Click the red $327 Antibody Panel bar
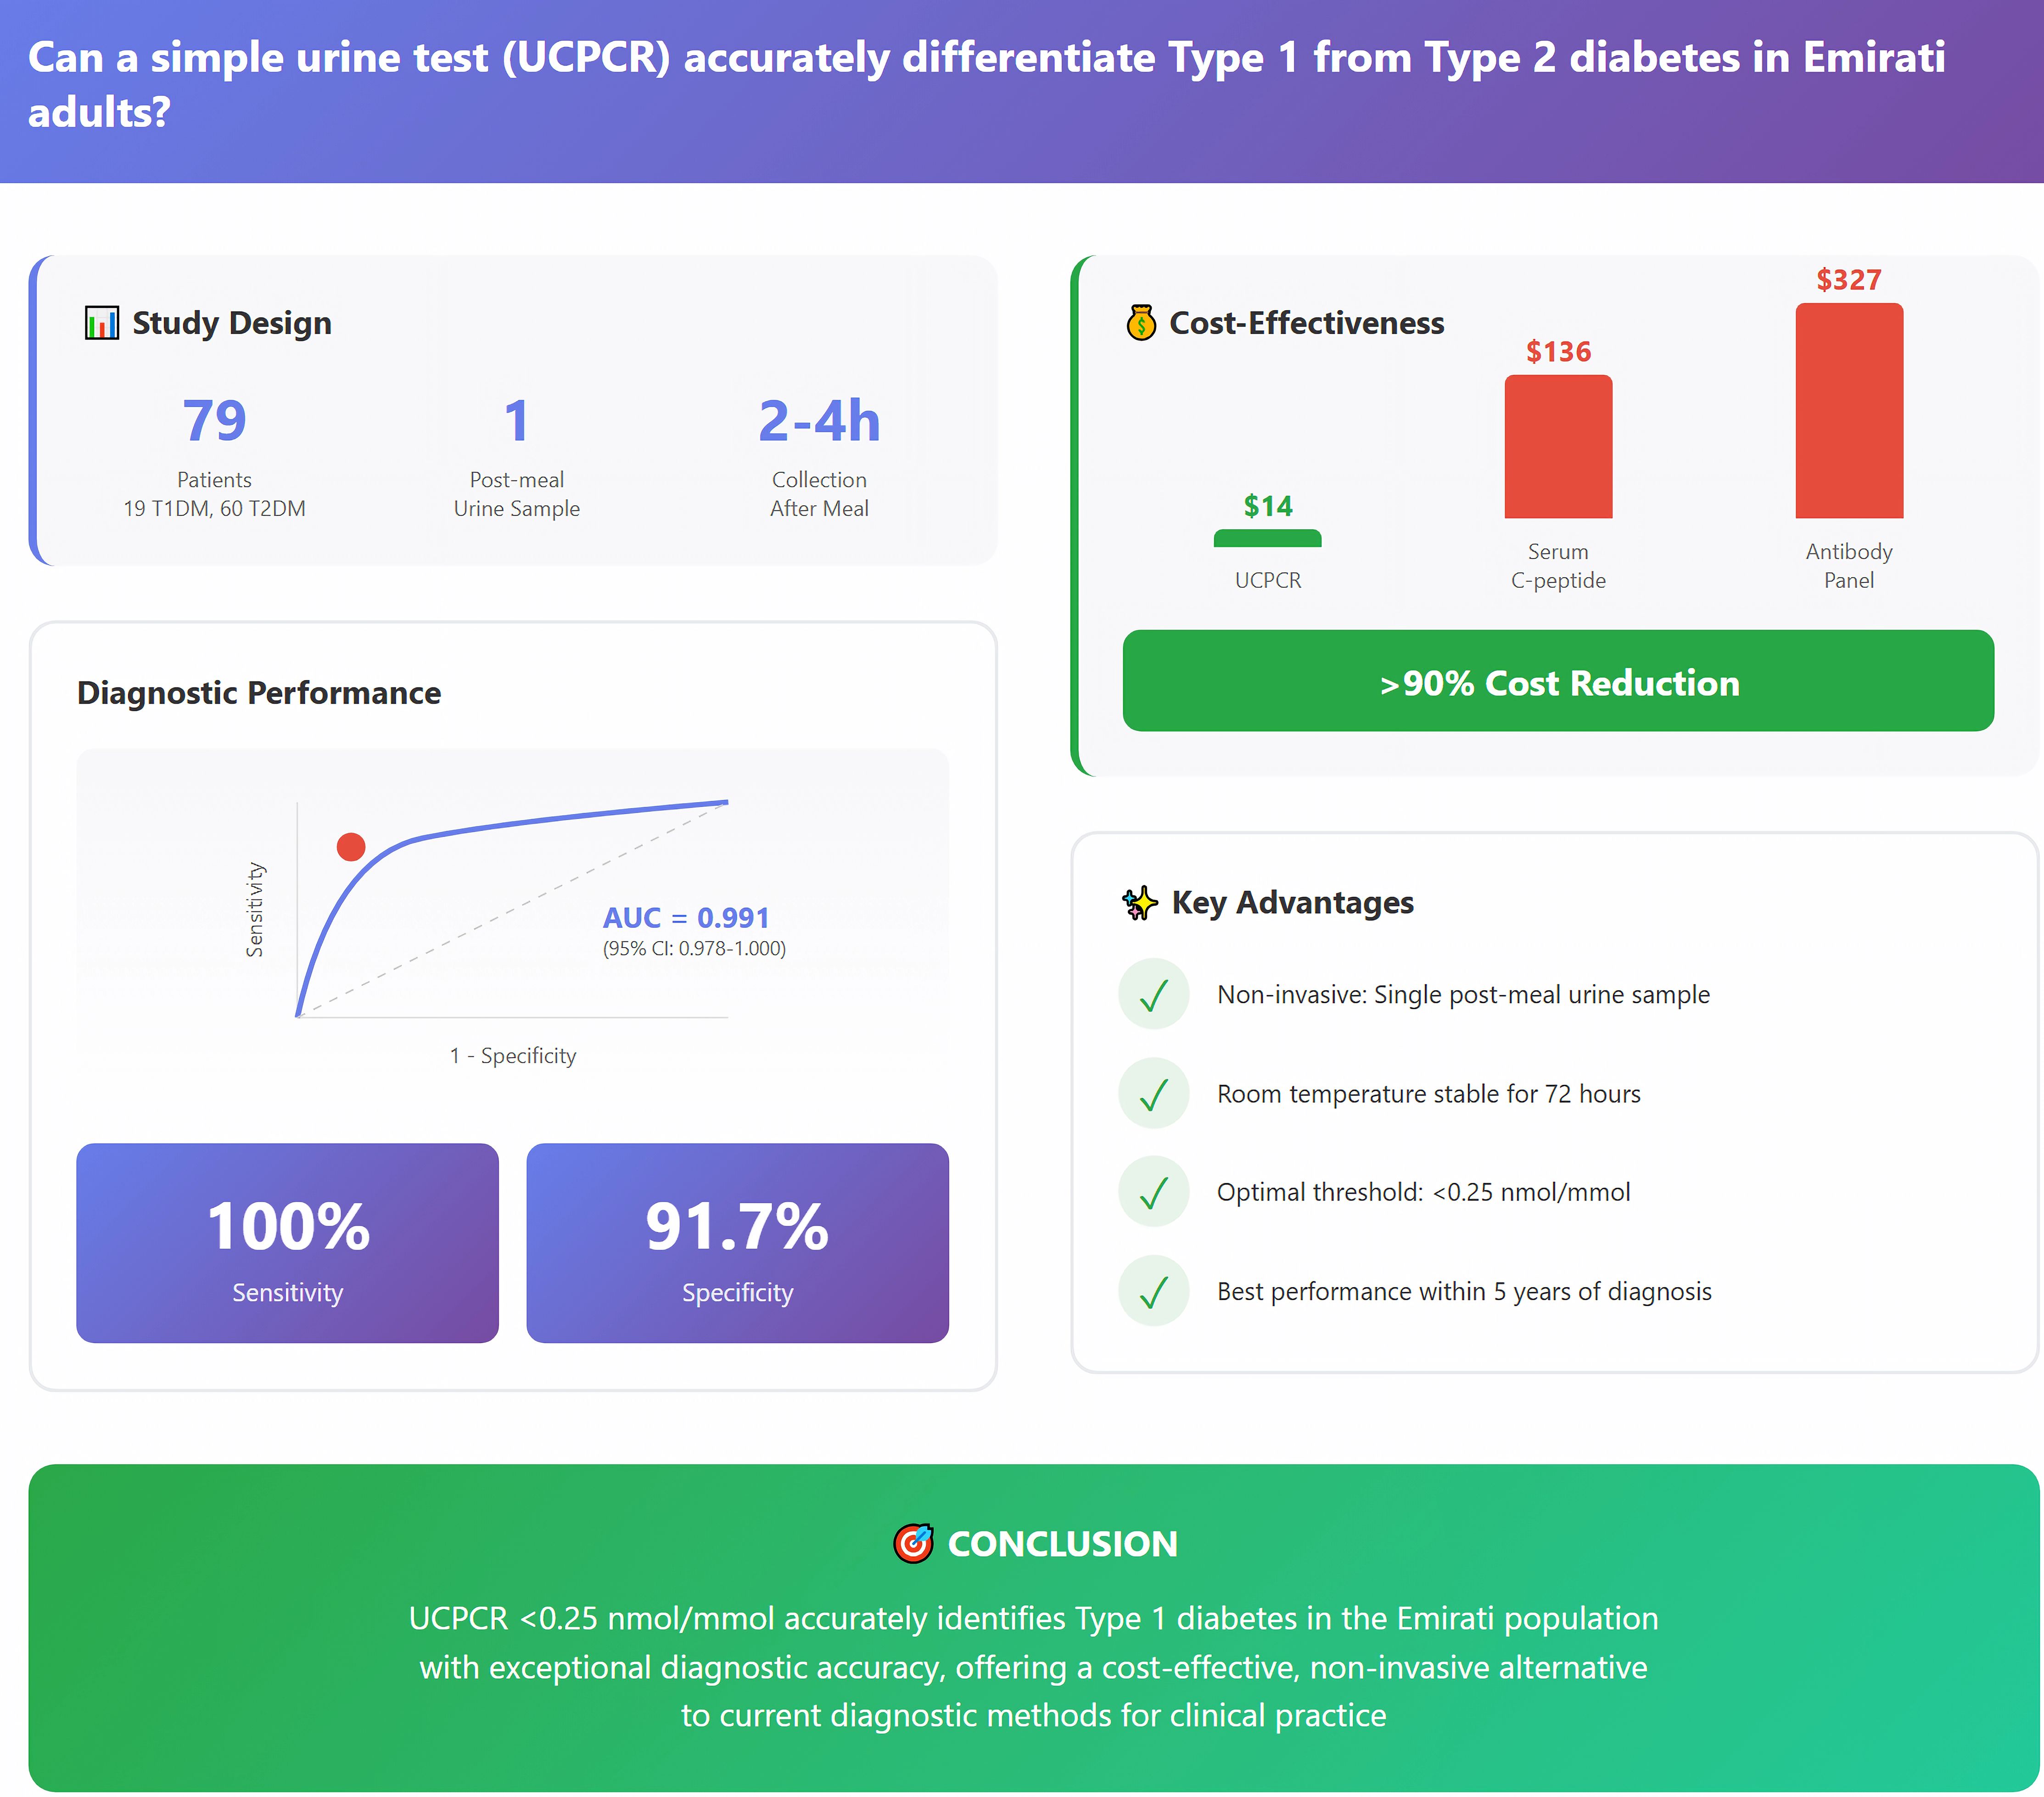The image size is (2044, 1797). click(x=1848, y=411)
